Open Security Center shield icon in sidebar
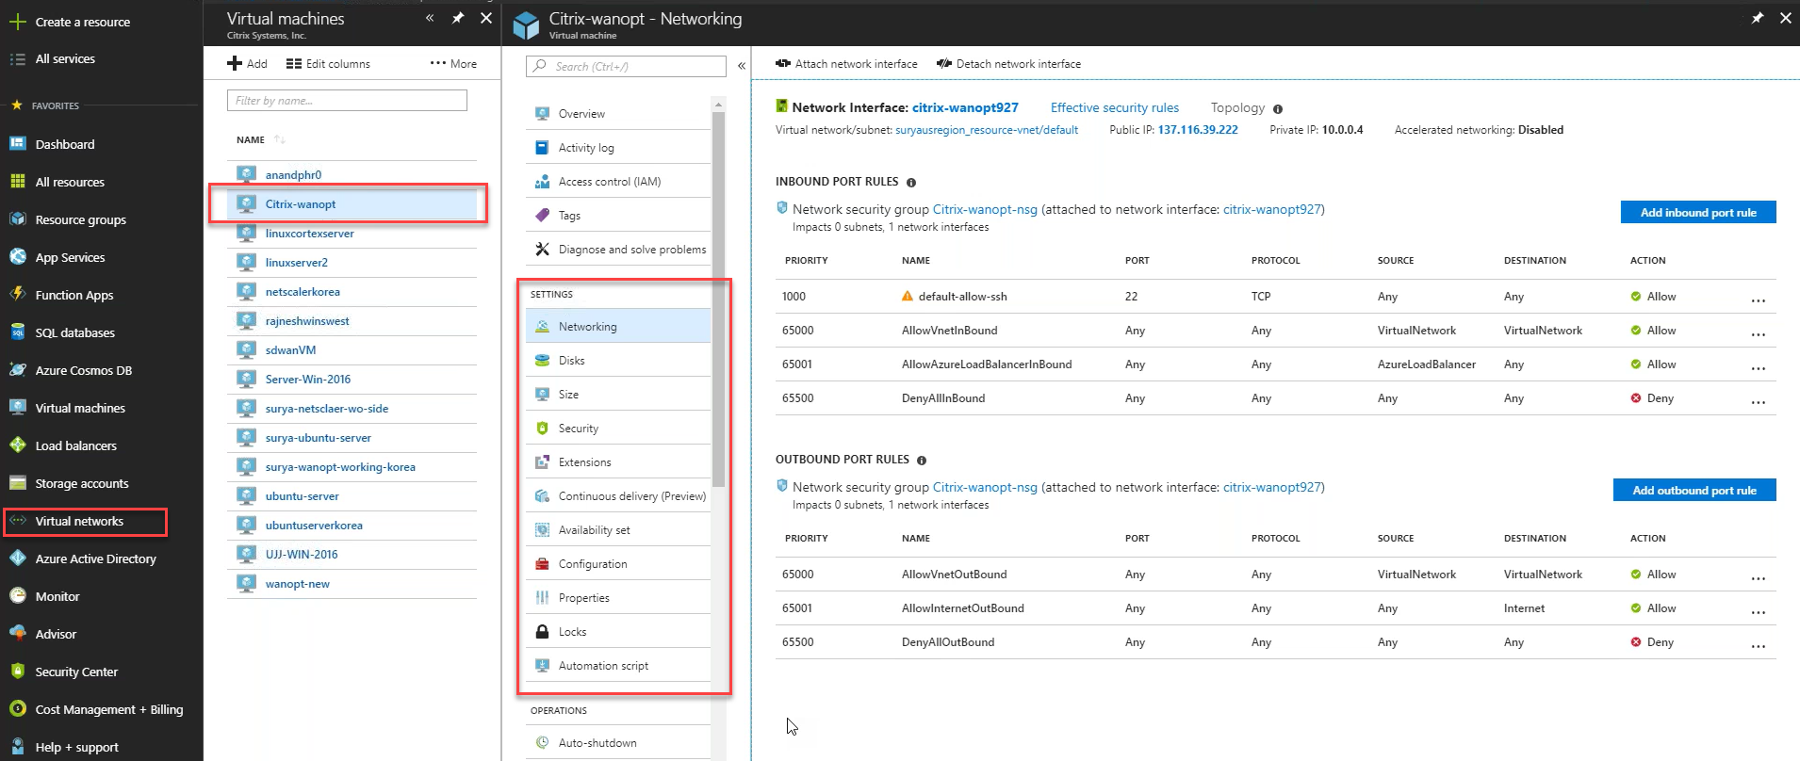Screen dimensions: 1800x761 tap(17, 672)
